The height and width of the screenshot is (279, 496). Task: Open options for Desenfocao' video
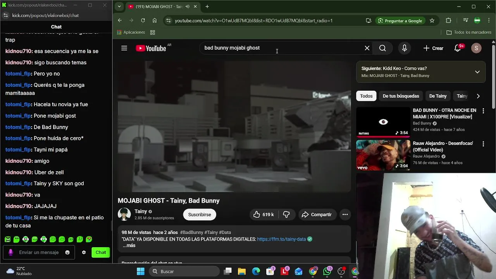(483, 144)
